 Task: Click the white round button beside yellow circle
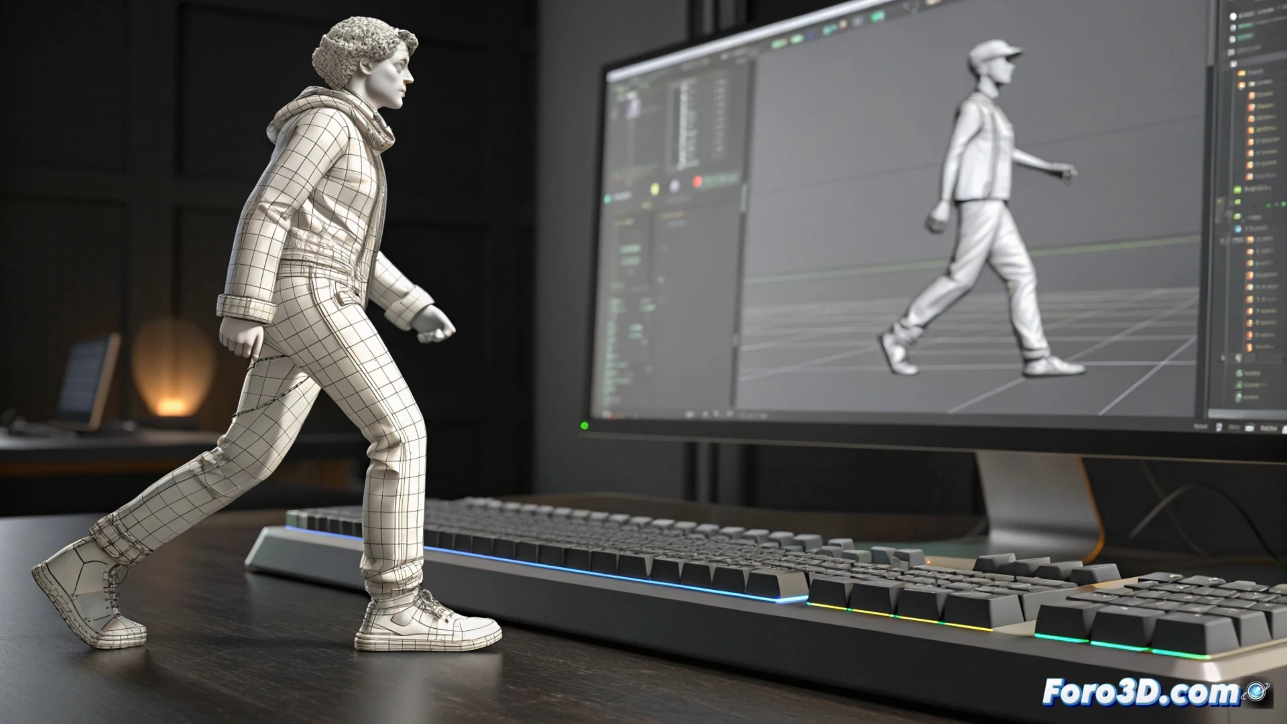point(674,186)
